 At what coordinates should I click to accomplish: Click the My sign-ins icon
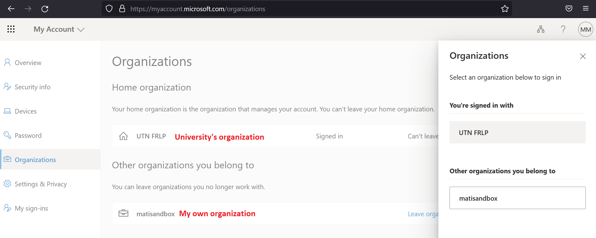tap(7, 208)
